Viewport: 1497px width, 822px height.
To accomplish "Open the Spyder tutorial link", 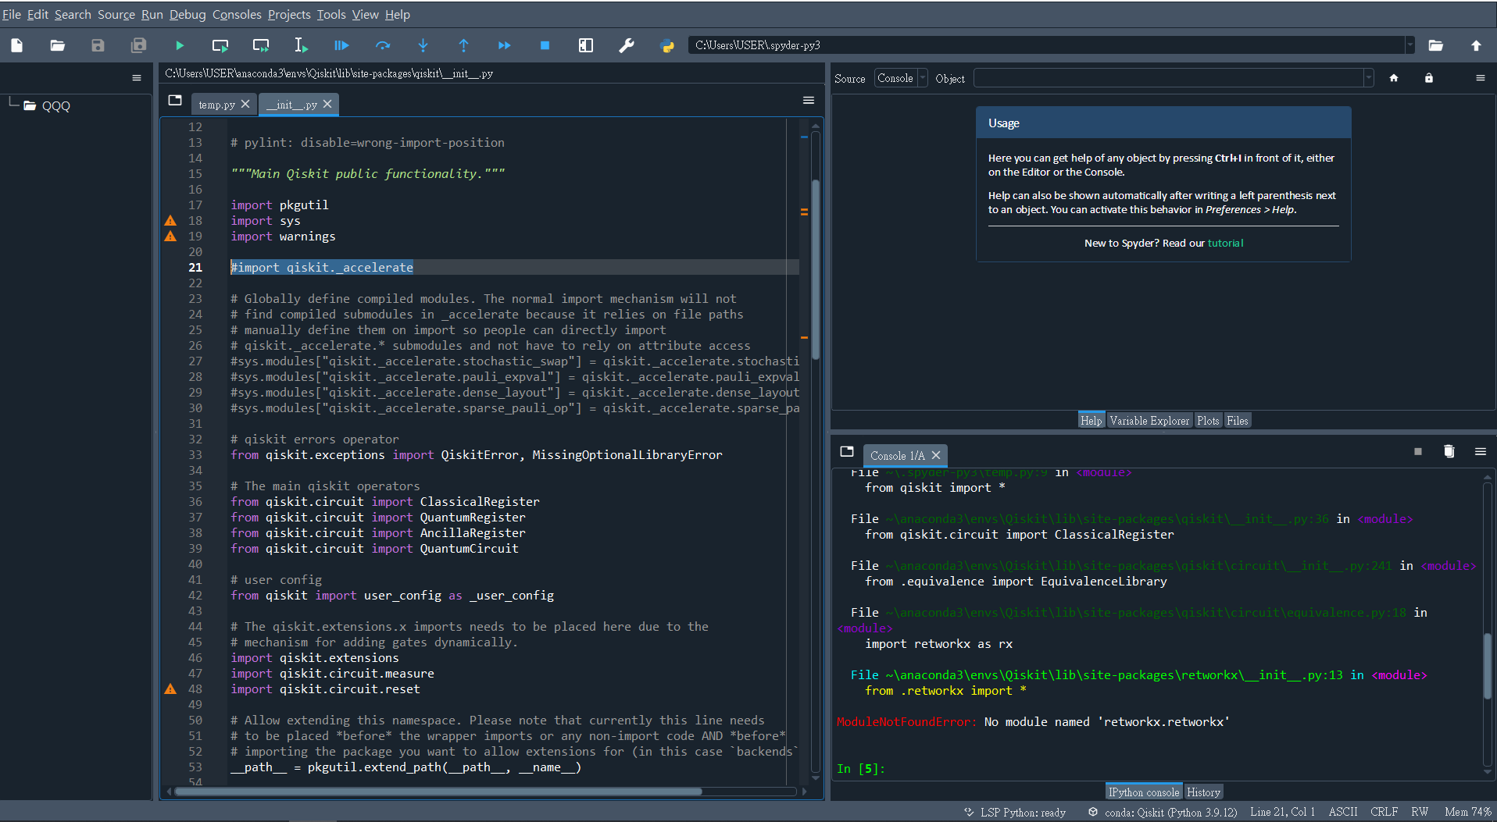I will [x=1225, y=243].
